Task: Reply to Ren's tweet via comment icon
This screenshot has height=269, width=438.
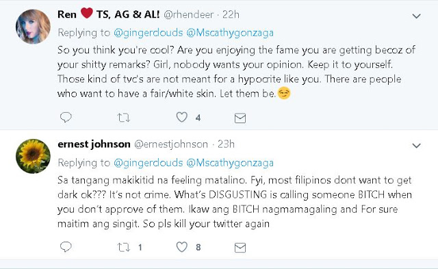Action: (x=66, y=117)
